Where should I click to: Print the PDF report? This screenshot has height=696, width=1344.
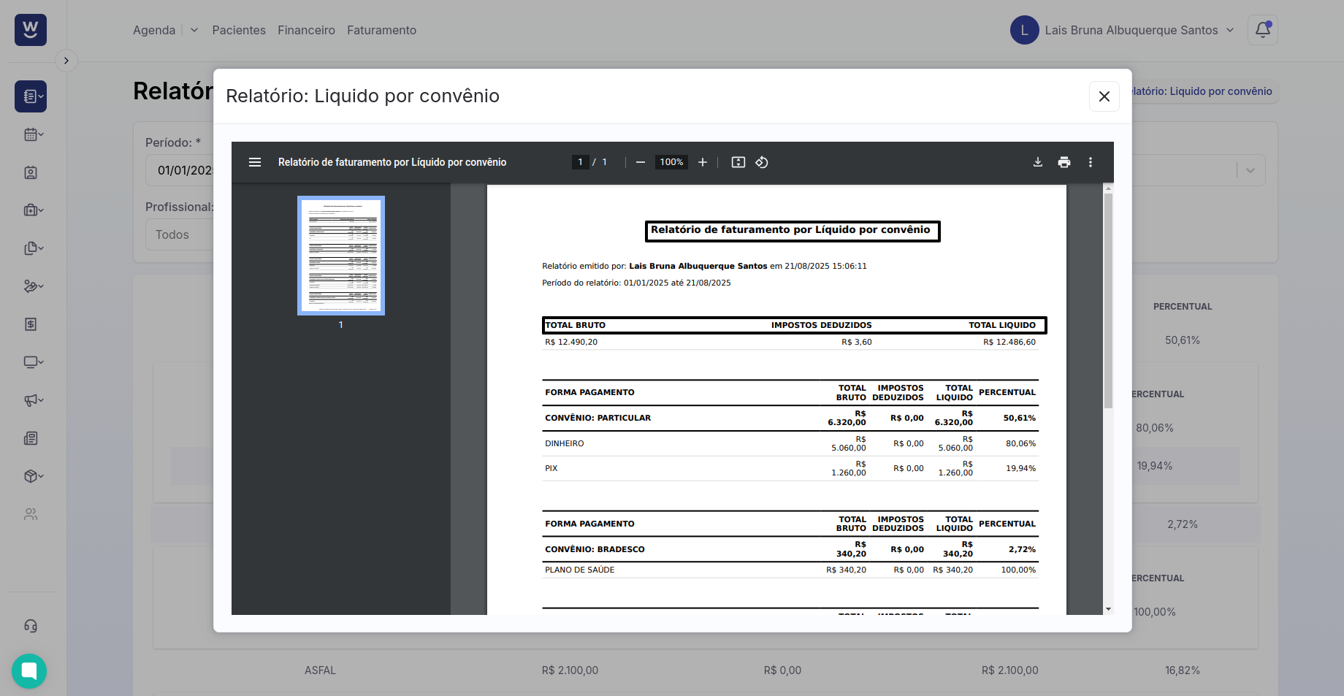pyautogui.click(x=1064, y=162)
